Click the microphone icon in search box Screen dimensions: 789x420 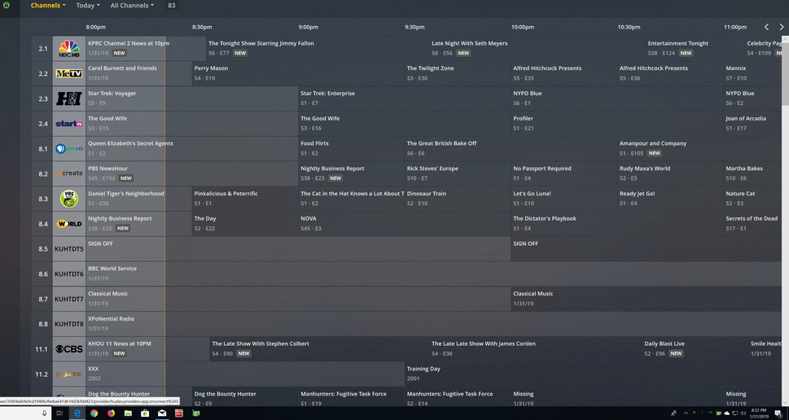[x=44, y=413]
